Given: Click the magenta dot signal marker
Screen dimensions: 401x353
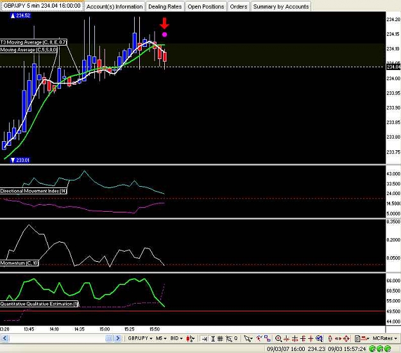Looking at the screenshot, I should pyautogui.click(x=164, y=34).
